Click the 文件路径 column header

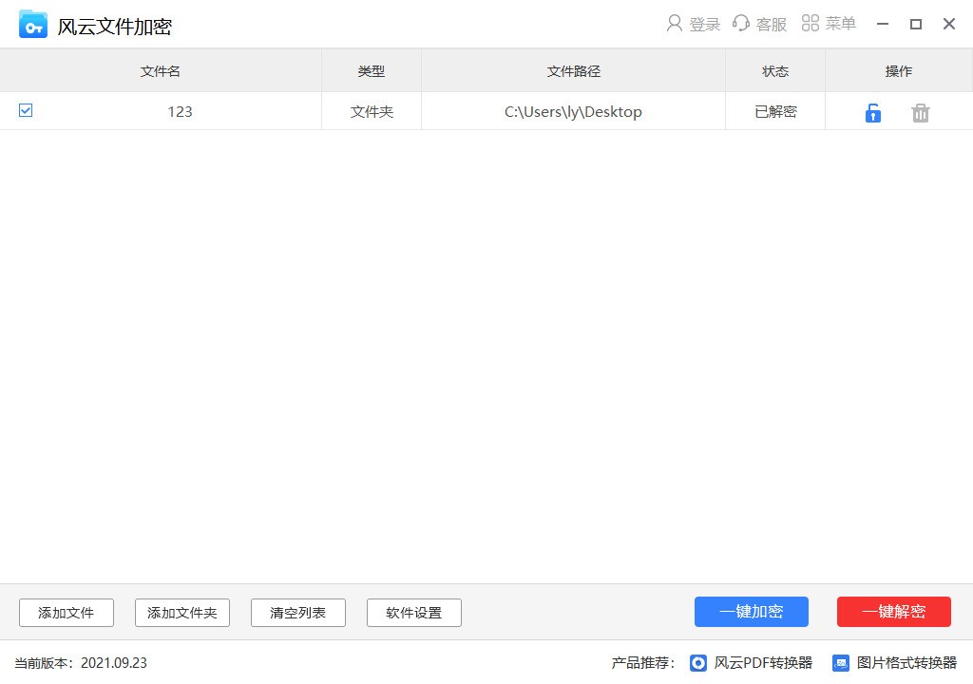[x=573, y=71]
